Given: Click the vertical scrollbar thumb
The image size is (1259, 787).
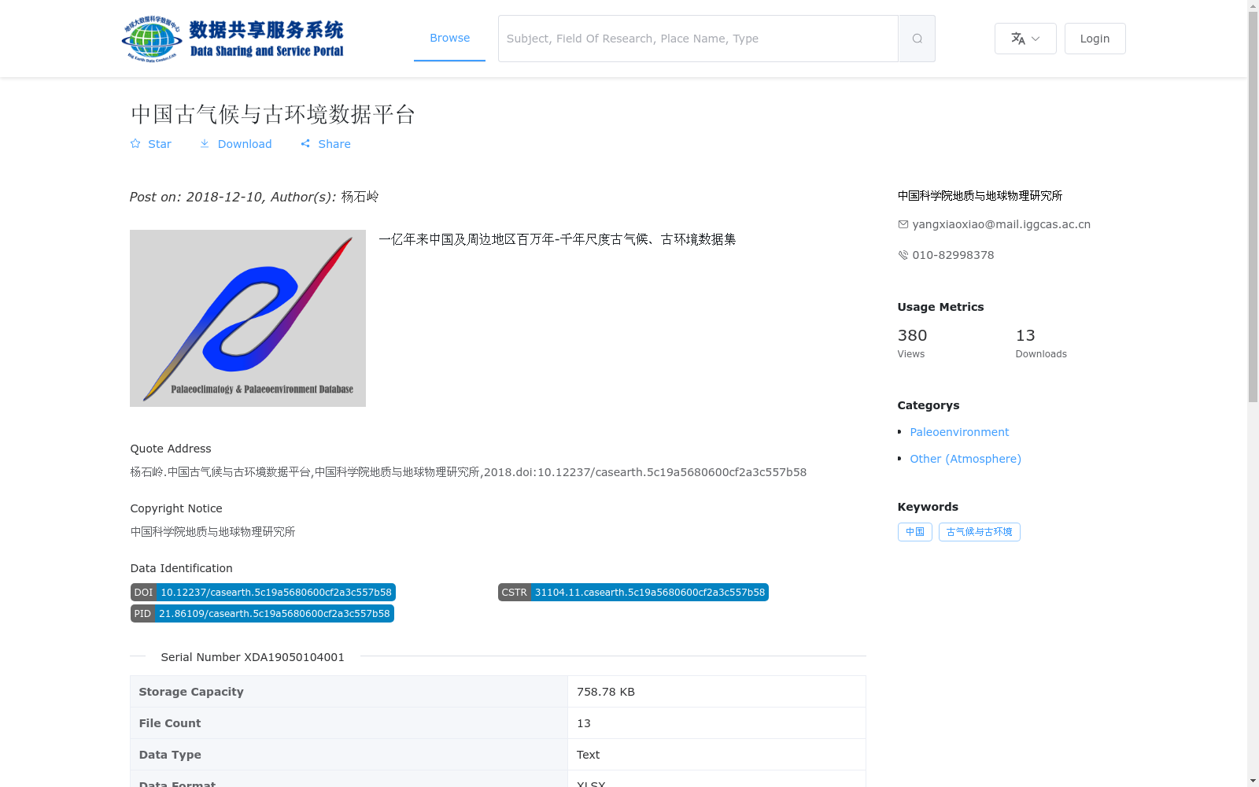Looking at the screenshot, I should click(x=1253, y=208).
